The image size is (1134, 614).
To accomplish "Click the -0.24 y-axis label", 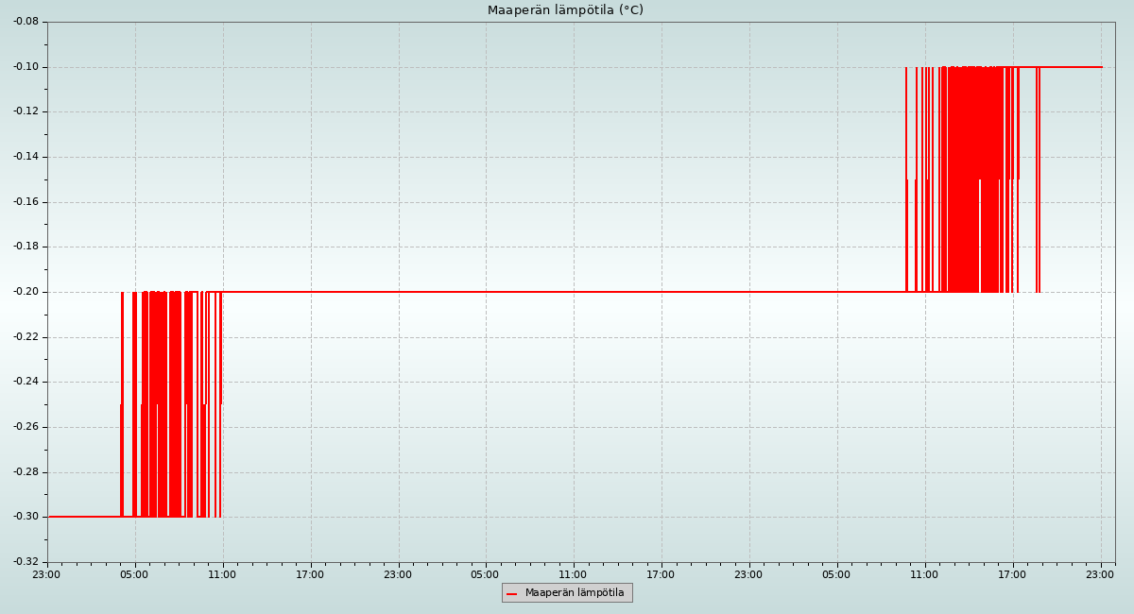I will (x=26, y=382).
